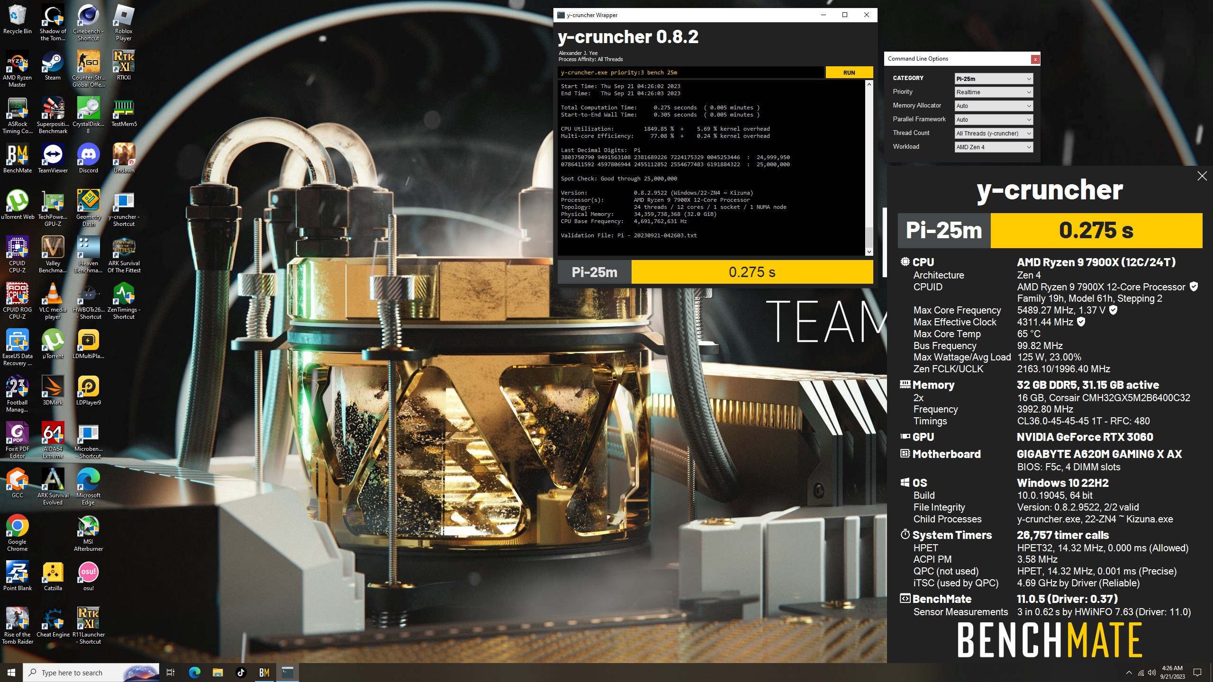The height and width of the screenshot is (682, 1213).
Task: Click the y-cruncher Wrapper taskbar button
Action: (288, 673)
